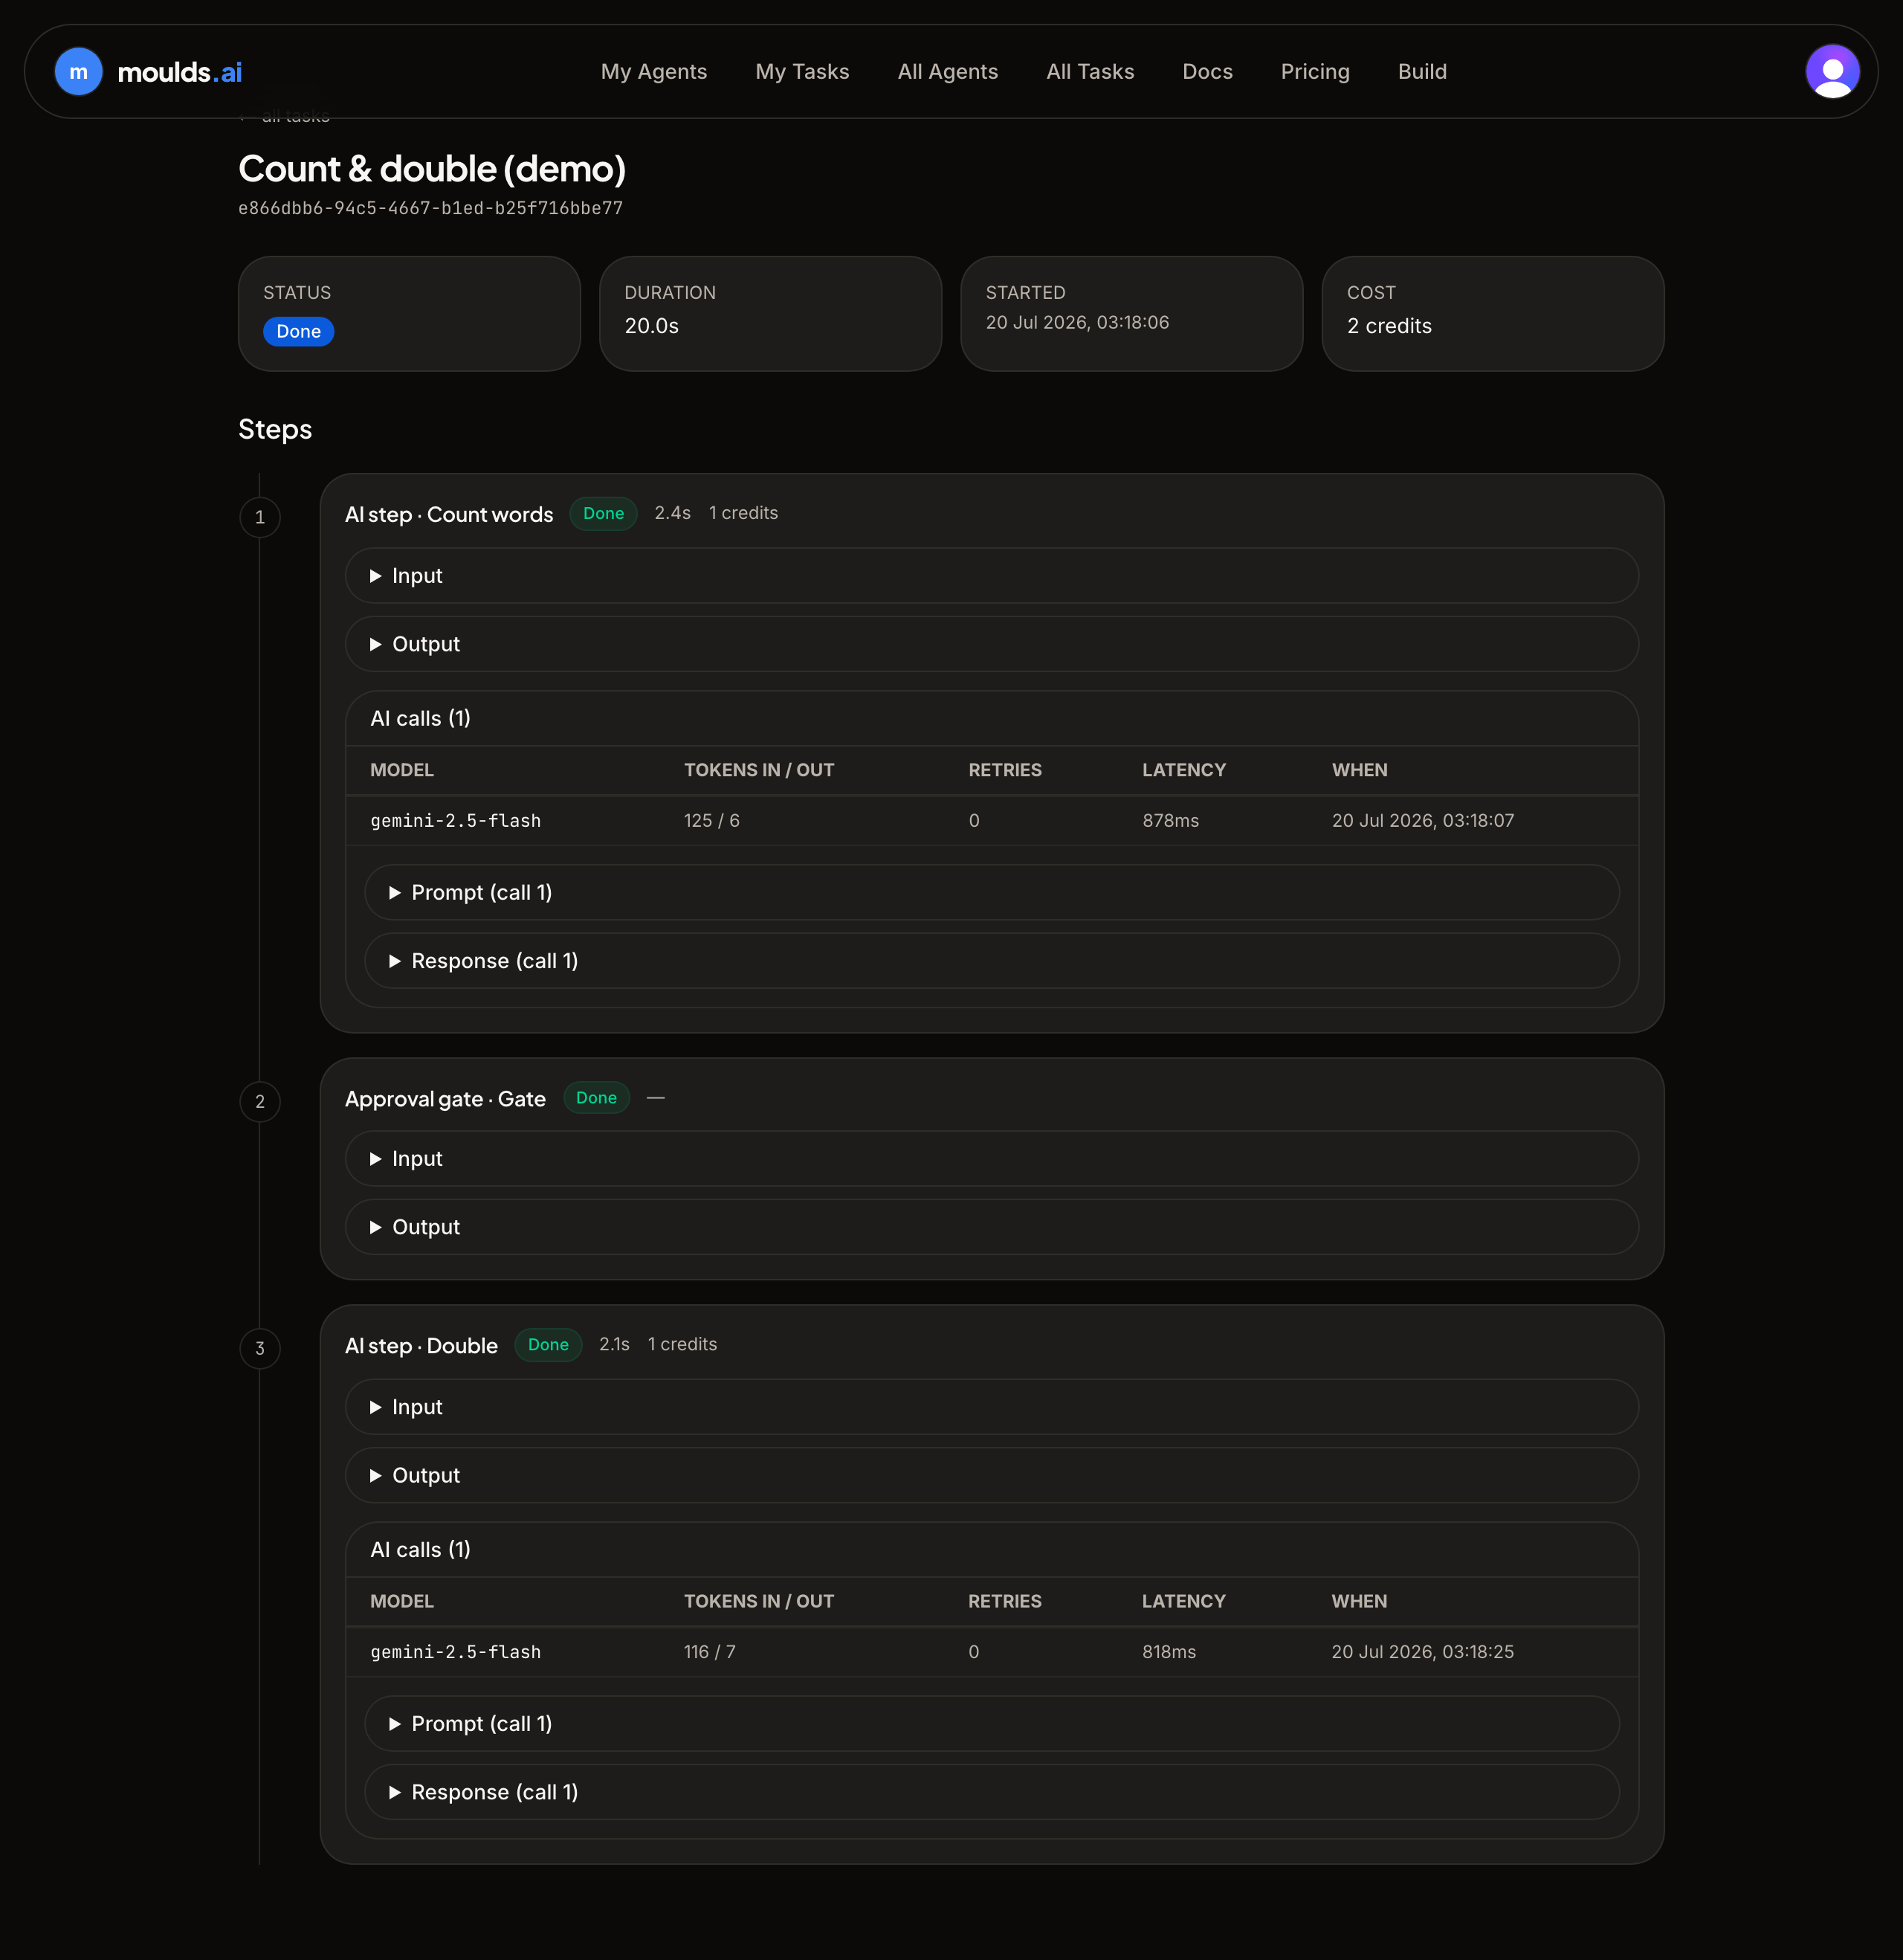Click the blue Done status badge
Image resolution: width=1903 pixels, height=1960 pixels.
pyautogui.click(x=298, y=331)
